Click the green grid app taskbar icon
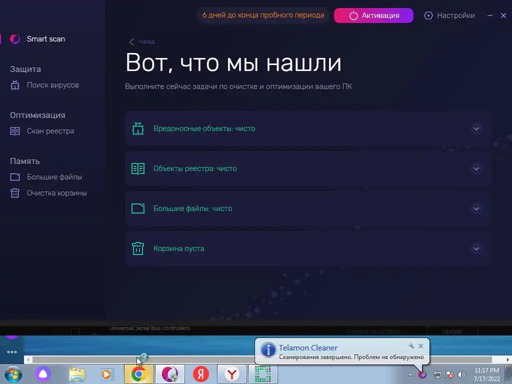This screenshot has height=384, width=512. (263, 374)
